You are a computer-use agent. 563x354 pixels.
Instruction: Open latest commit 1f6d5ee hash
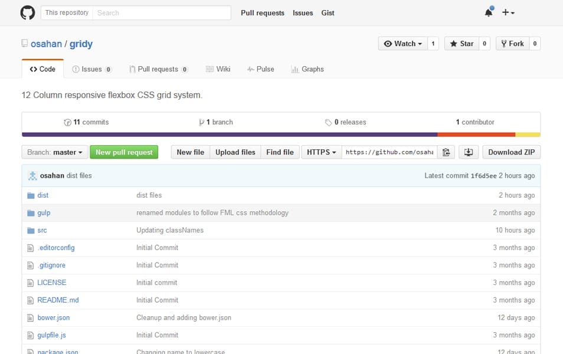[484, 176]
